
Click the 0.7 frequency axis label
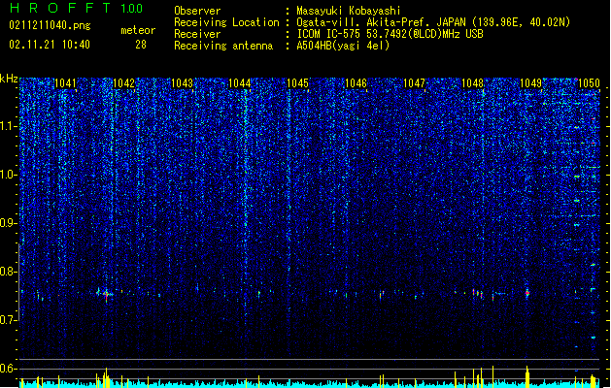pos(9,320)
